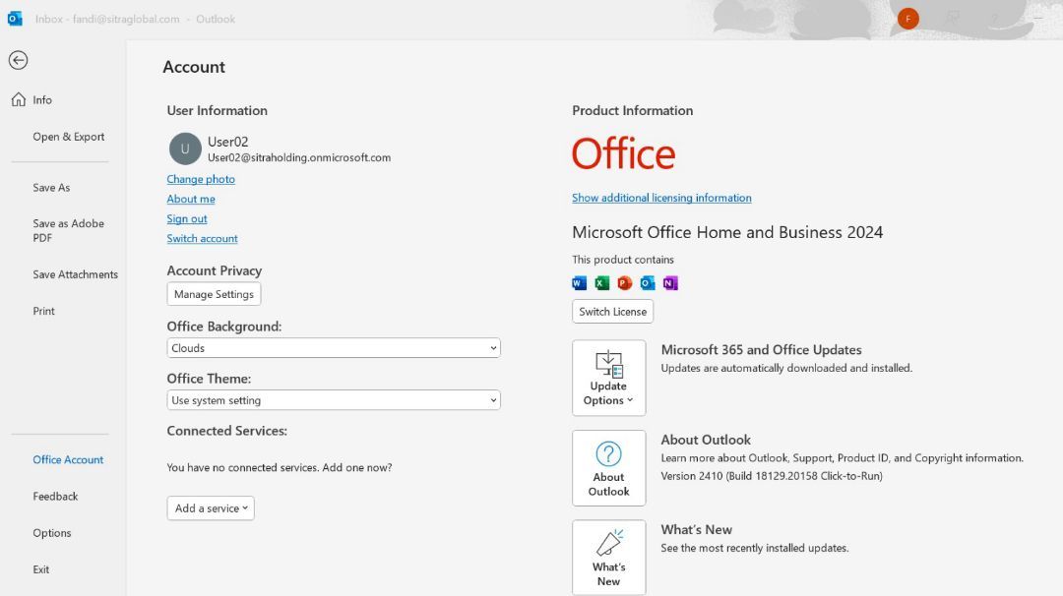The image size is (1063, 596).
Task: Expand the Office Theme dropdown
Action: 334,400
